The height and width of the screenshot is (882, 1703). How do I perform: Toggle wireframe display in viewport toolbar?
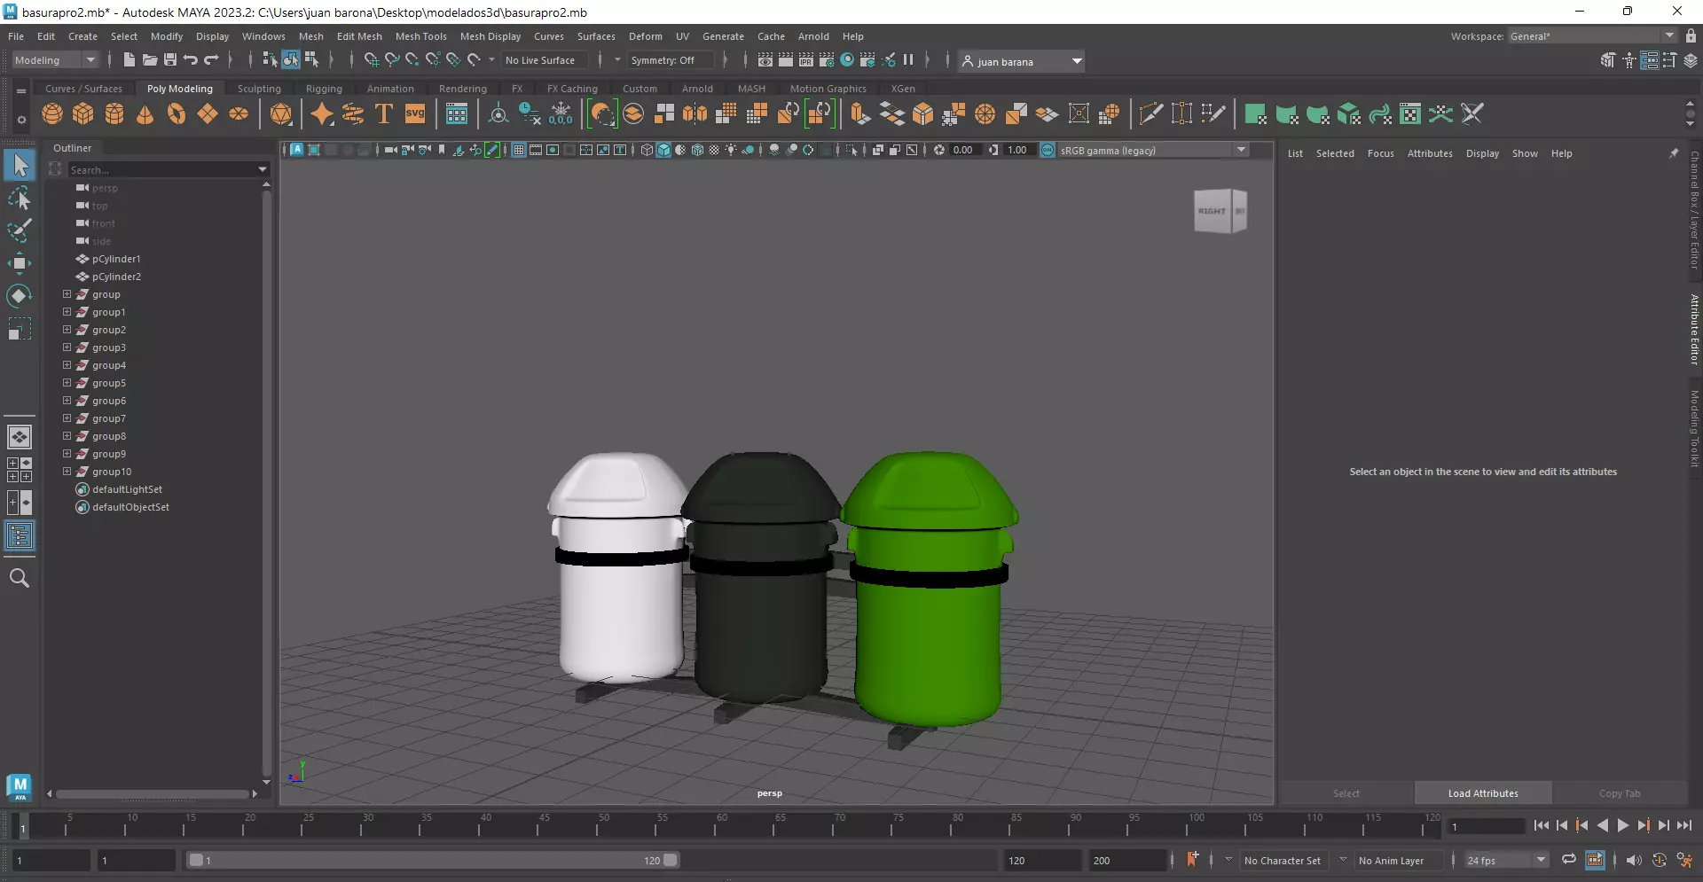(647, 150)
